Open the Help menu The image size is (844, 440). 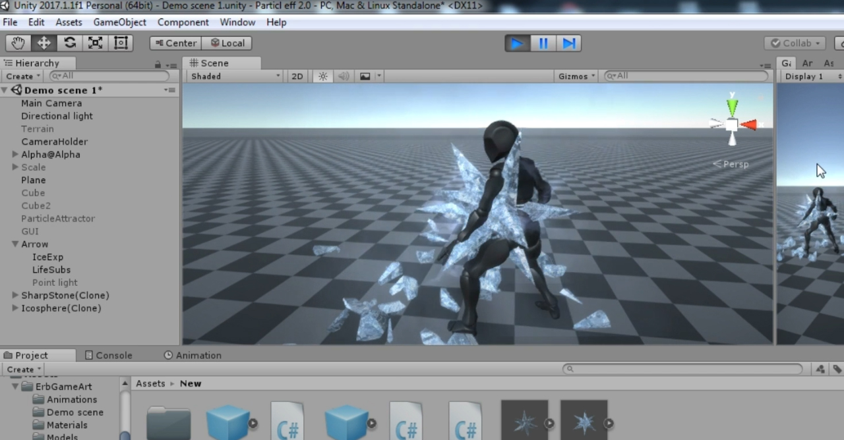276,22
